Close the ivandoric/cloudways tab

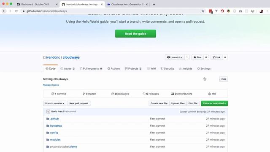click(x=102, y=4)
